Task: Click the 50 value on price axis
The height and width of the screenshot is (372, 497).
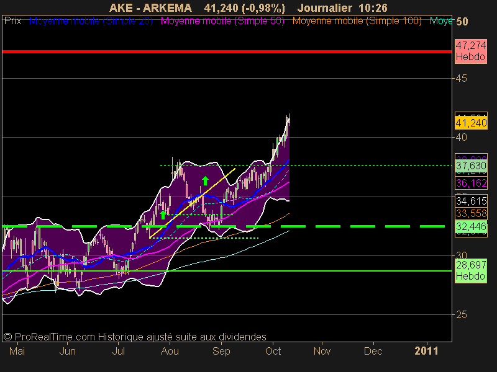Action: click(x=462, y=22)
